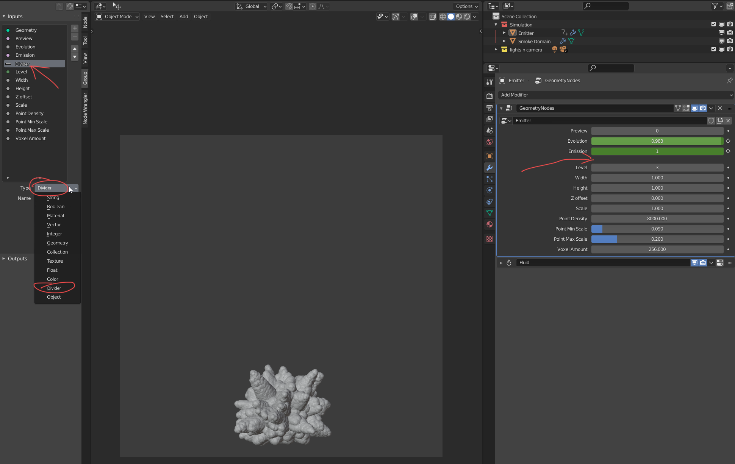
Task: Open the Object properties orange square tab
Action: pyautogui.click(x=489, y=156)
